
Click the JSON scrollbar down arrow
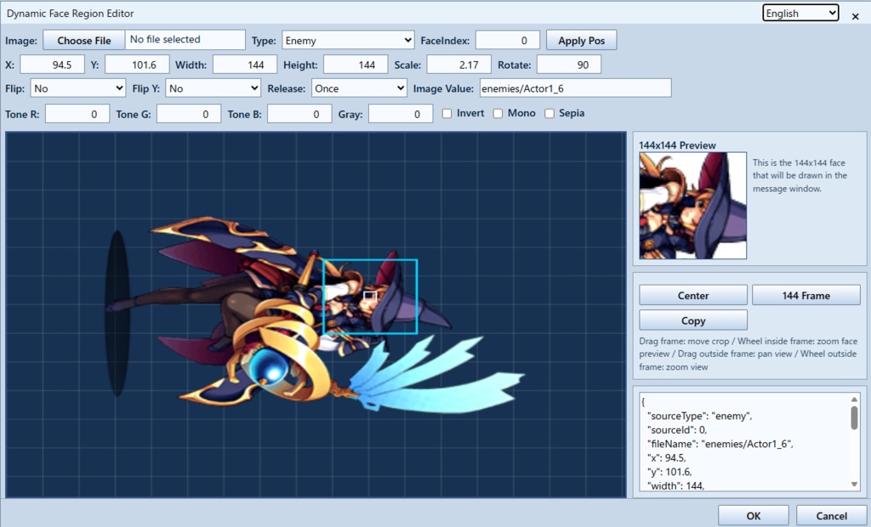854,484
